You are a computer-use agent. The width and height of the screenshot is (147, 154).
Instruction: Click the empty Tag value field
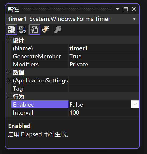[104, 88]
